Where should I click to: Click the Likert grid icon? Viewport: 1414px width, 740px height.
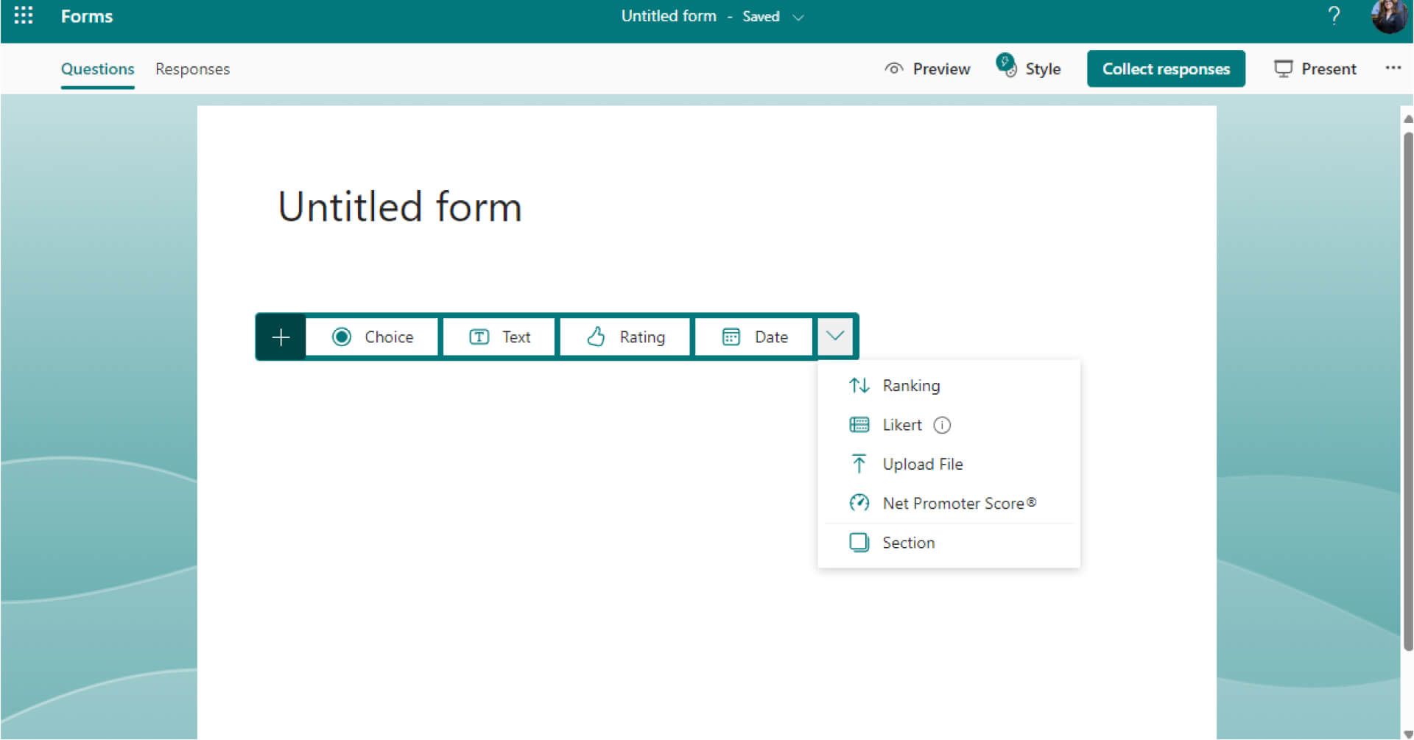[x=859, y=425]
